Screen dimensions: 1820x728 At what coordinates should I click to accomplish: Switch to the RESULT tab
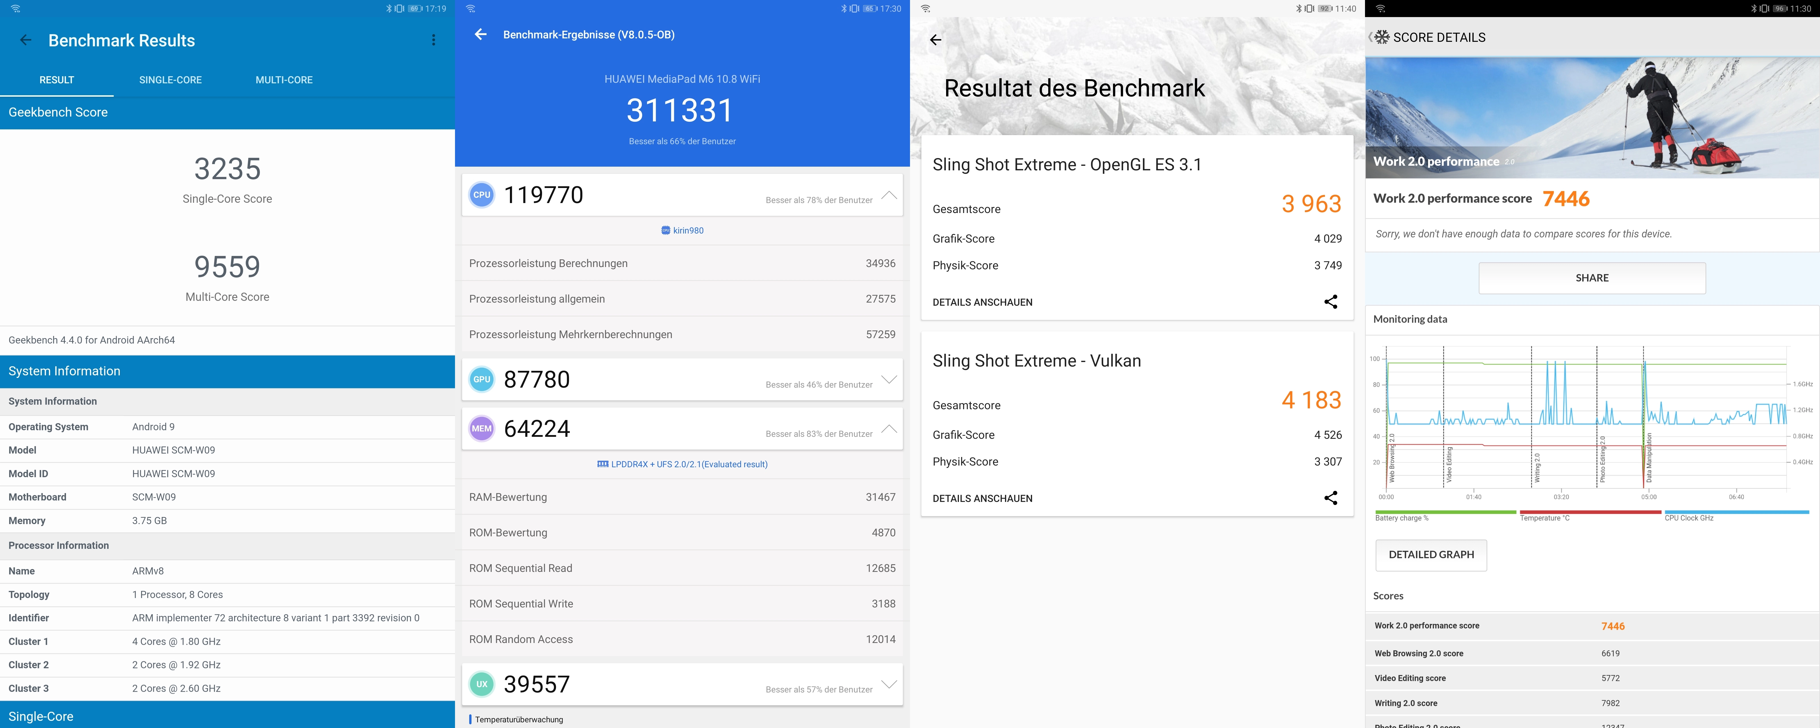57,80
